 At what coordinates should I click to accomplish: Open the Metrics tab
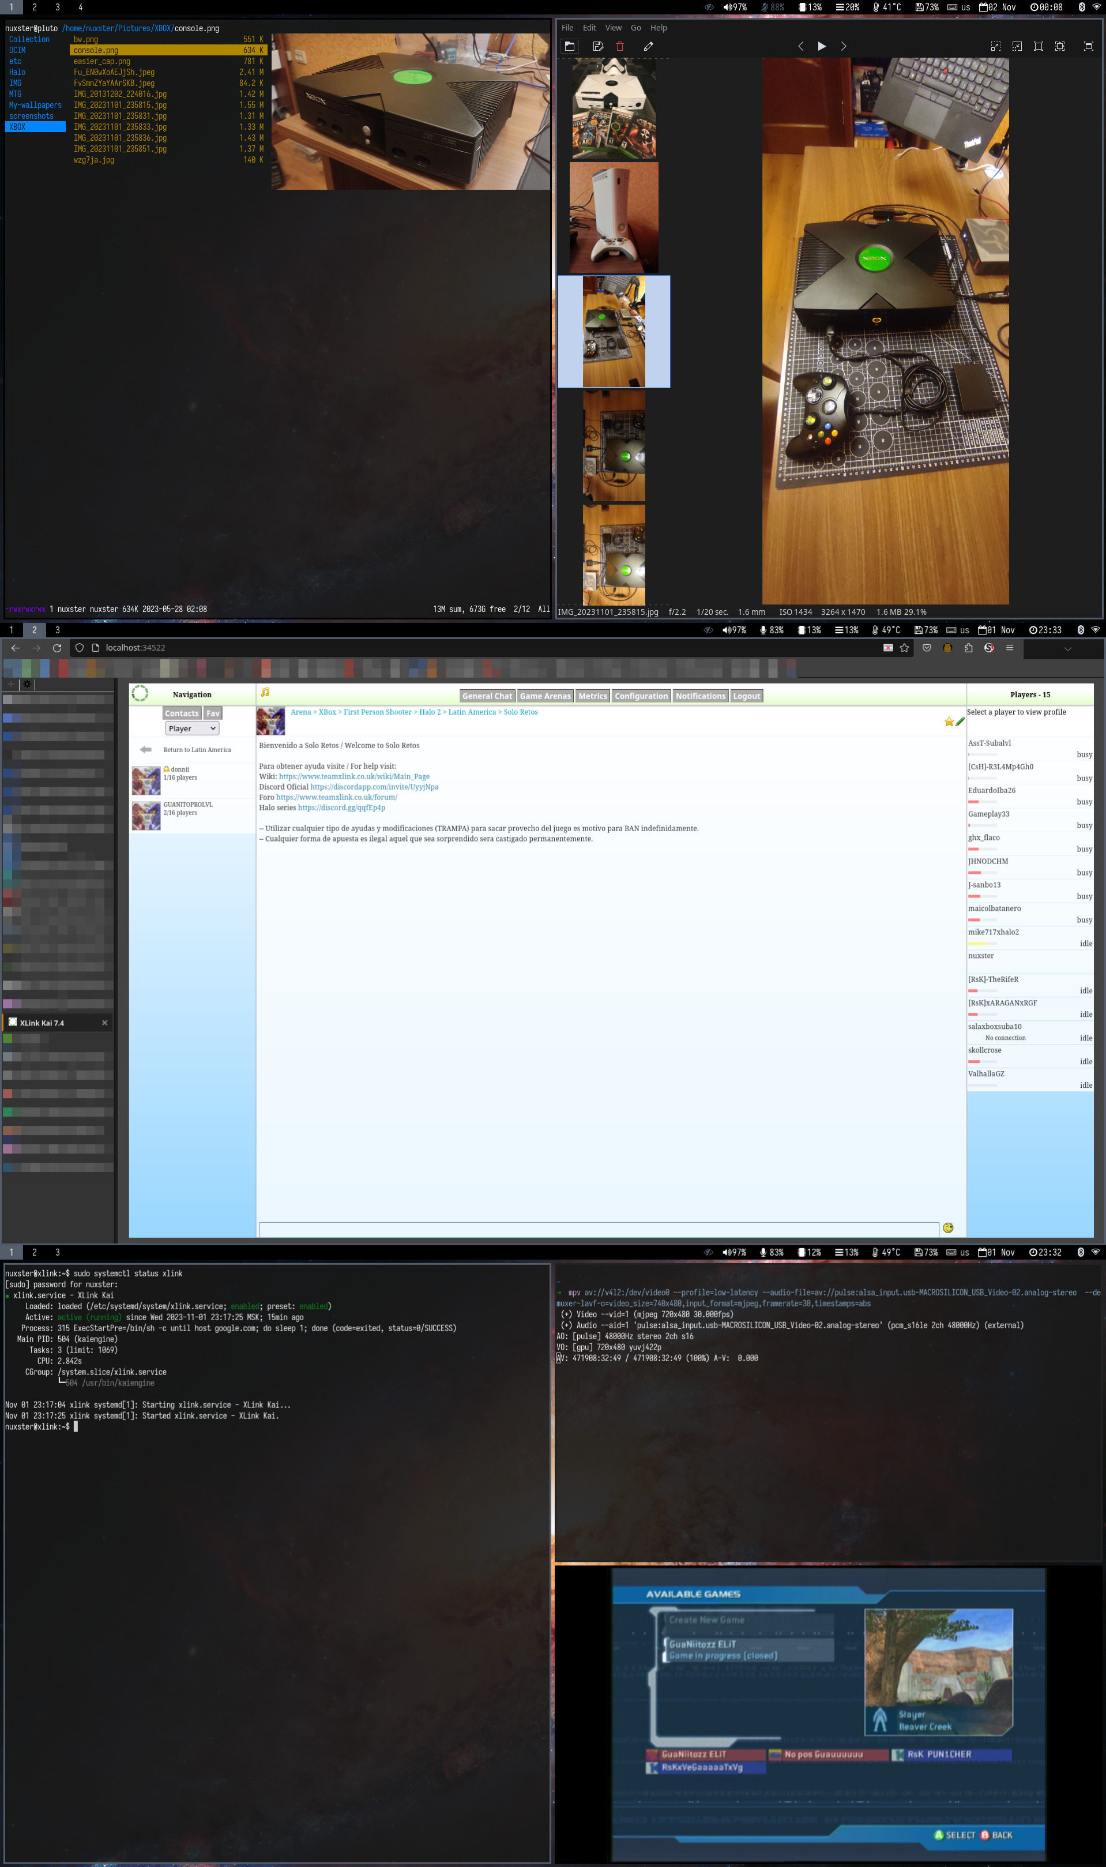(x=593, y=696)
